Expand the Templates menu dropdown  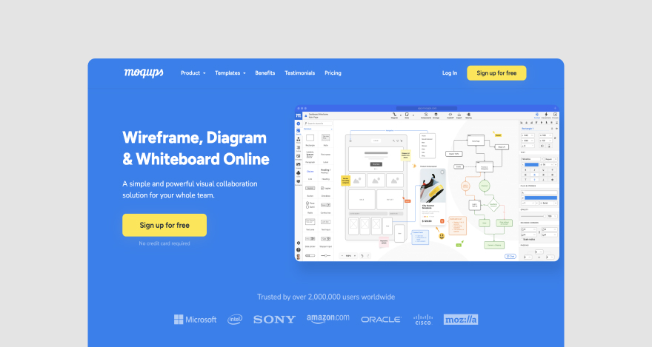pyautogui.click(x=230, y=73)
